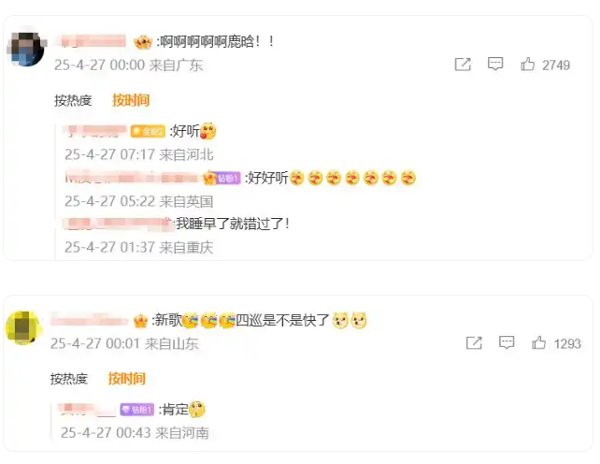Image resolution: width=600 pixels, height=464 pixels.
Task: Click the crown badge beside 山东 commenter name
Action: pos(140,321)
